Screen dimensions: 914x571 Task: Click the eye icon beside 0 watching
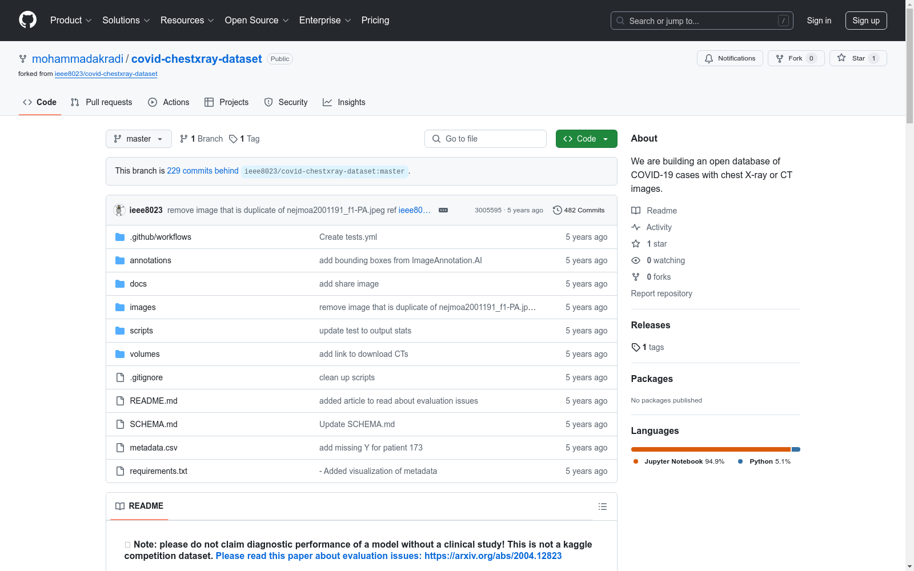[x=636, y=260]
